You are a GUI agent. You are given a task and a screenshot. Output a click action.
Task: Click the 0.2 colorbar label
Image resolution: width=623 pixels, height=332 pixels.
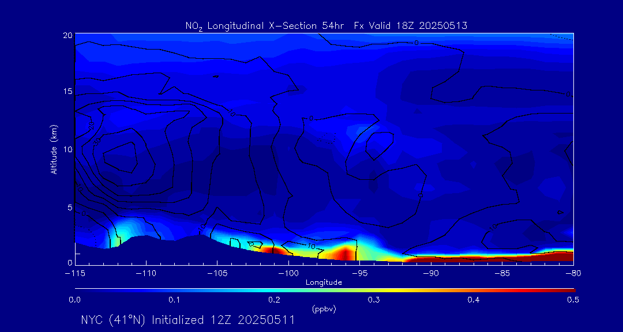click(x=274, y=300)
